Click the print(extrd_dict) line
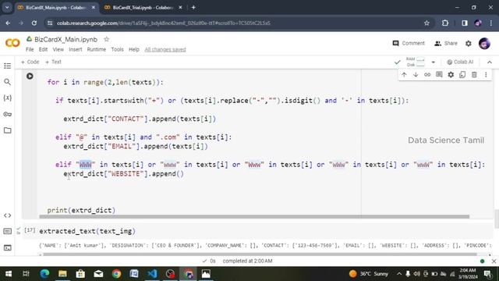The height and width of the screenshot is (281, 499). click(81, 210)
